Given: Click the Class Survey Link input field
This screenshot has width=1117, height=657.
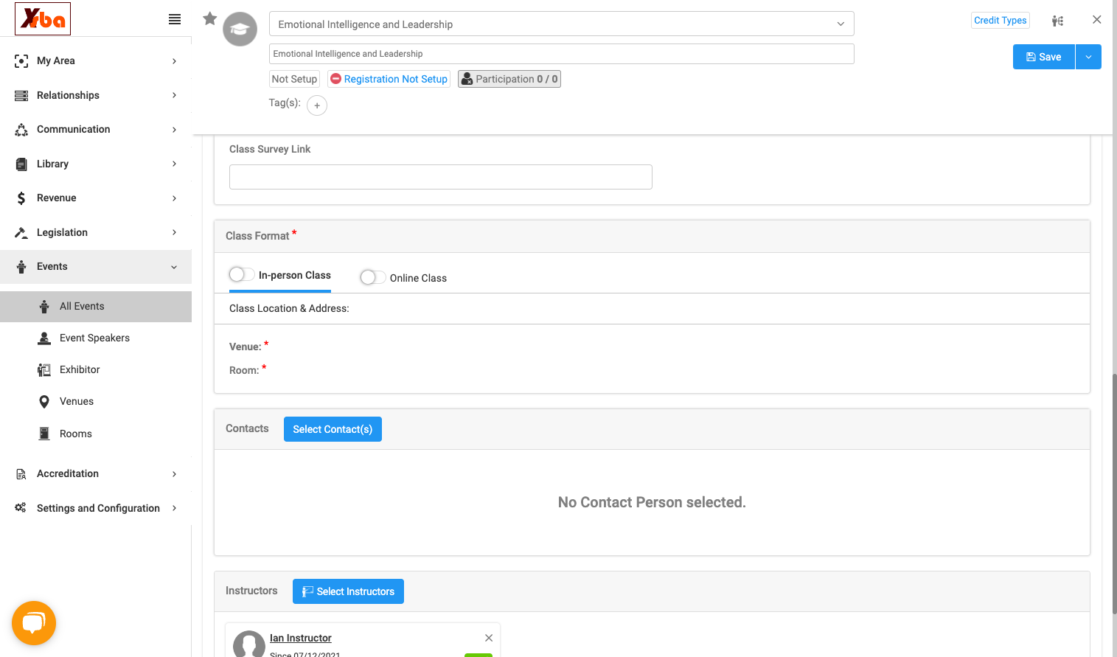Looking at the screenshot, I should (441, 177).
